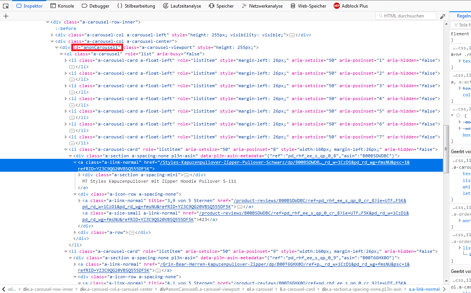This screenshot has height=293, width=471.
Task: Click the plus icon to add node
Action: 6,16
